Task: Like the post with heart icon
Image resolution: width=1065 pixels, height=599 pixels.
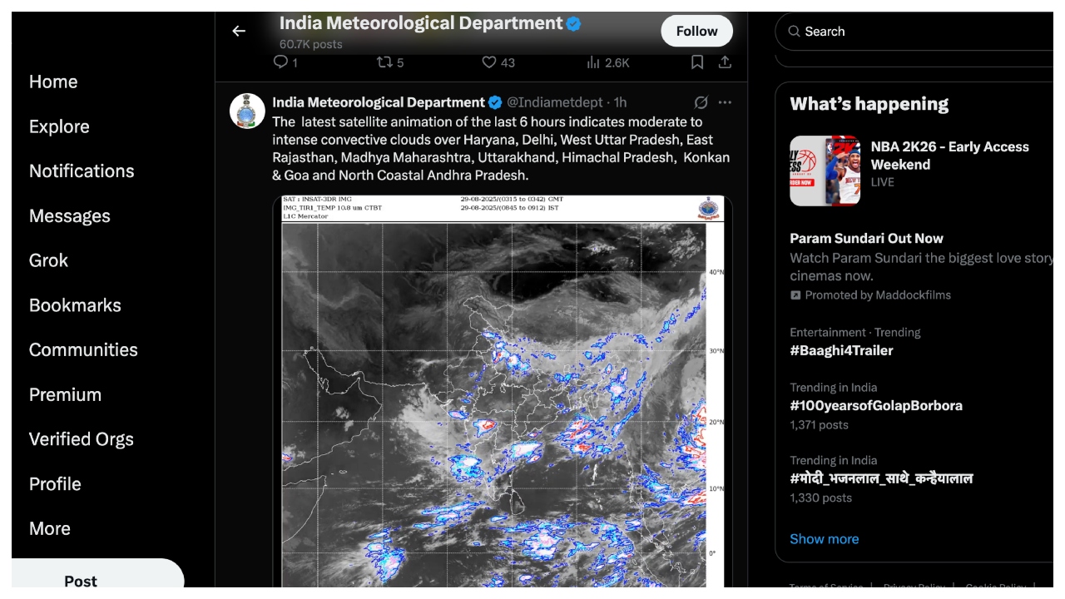Action: [x=489, y=62]
